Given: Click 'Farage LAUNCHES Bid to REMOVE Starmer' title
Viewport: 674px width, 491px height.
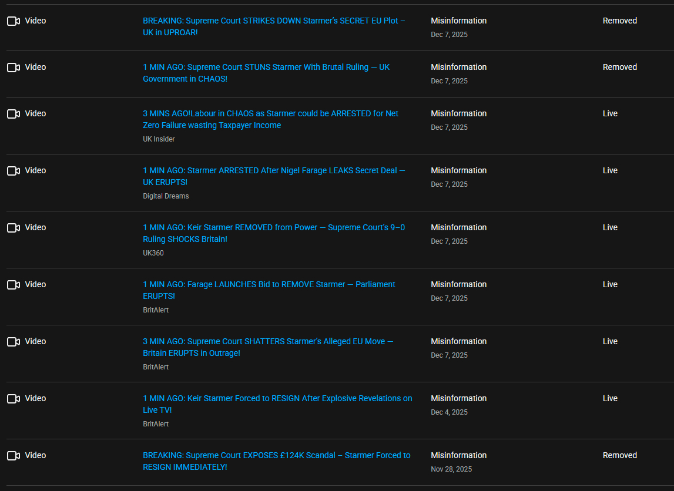Looking at the screenshot, I should [269, 285].
